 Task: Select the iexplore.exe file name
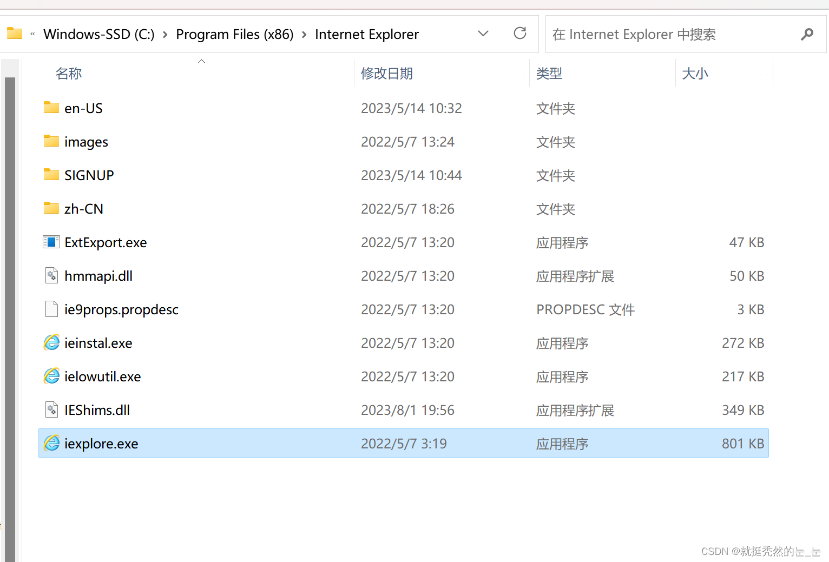(x=101, y=444)
